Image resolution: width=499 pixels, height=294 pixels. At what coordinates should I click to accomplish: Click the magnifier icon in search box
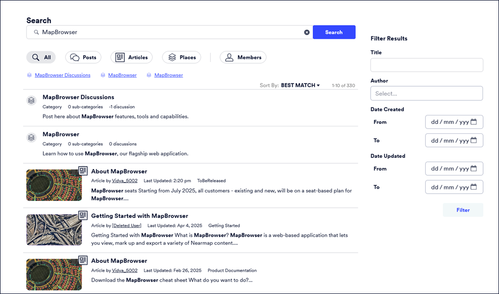pos(36,32)
